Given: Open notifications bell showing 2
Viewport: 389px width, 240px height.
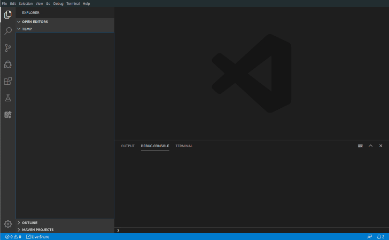Looking at the screenshot, I should [381, 237].
